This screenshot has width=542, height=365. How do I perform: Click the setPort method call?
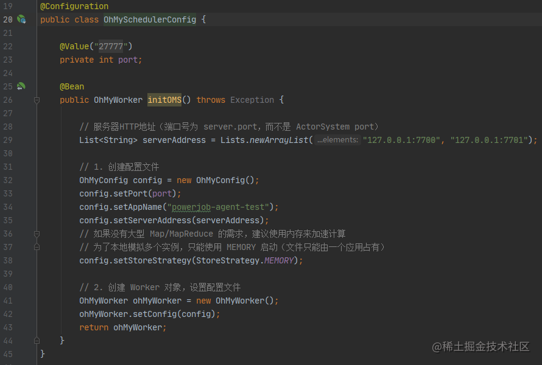(131, 193)
